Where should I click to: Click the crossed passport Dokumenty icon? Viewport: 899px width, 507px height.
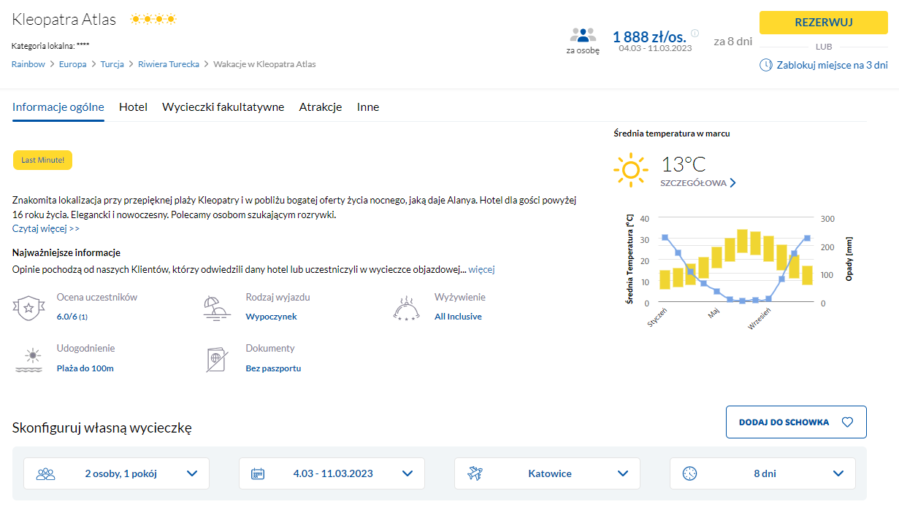217,359
